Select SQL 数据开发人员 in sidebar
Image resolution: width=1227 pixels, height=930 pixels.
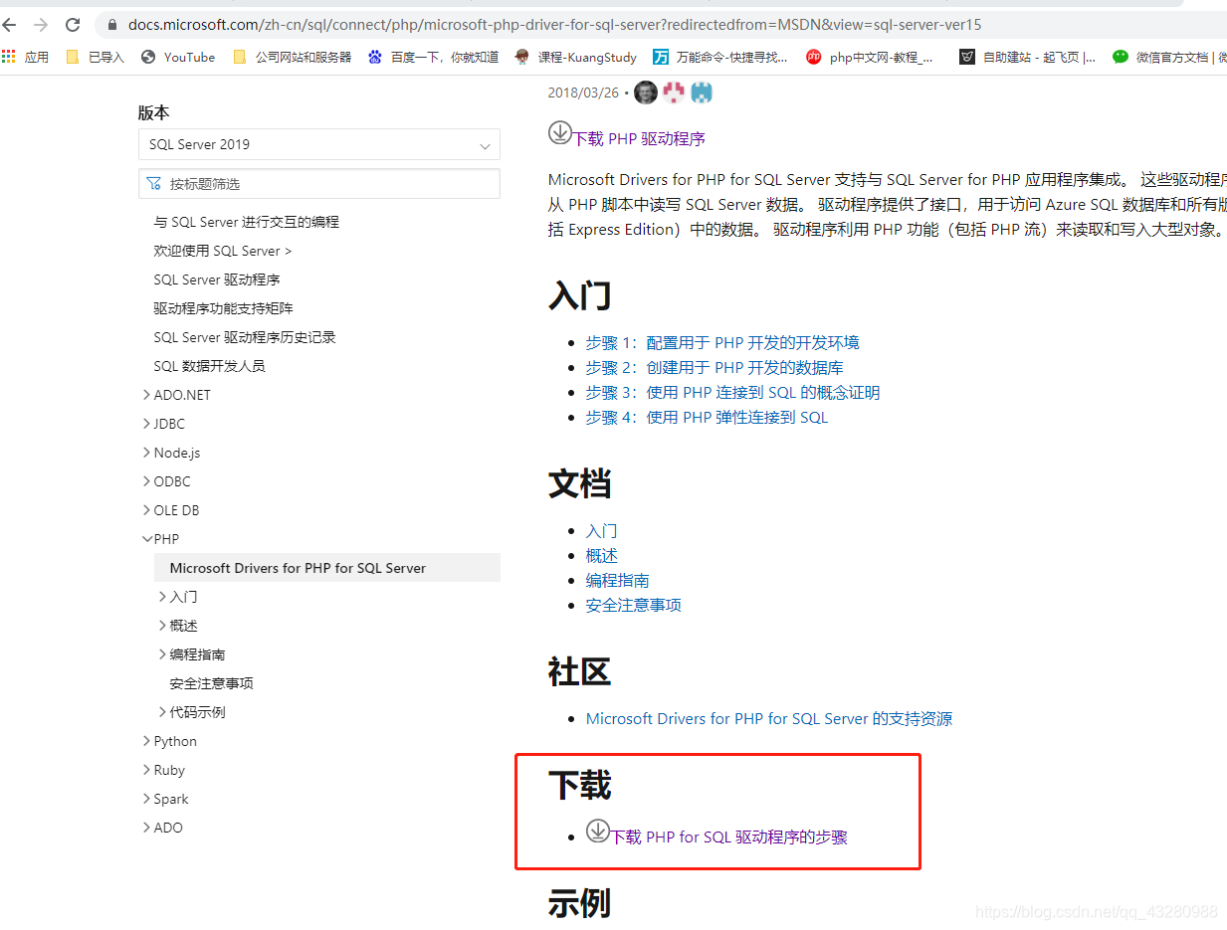(210, 366)
